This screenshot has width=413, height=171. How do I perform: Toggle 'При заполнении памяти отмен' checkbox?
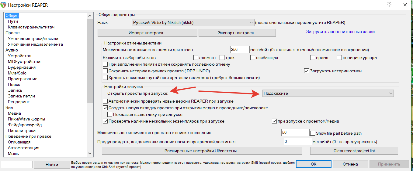click(x=105, y=64)
